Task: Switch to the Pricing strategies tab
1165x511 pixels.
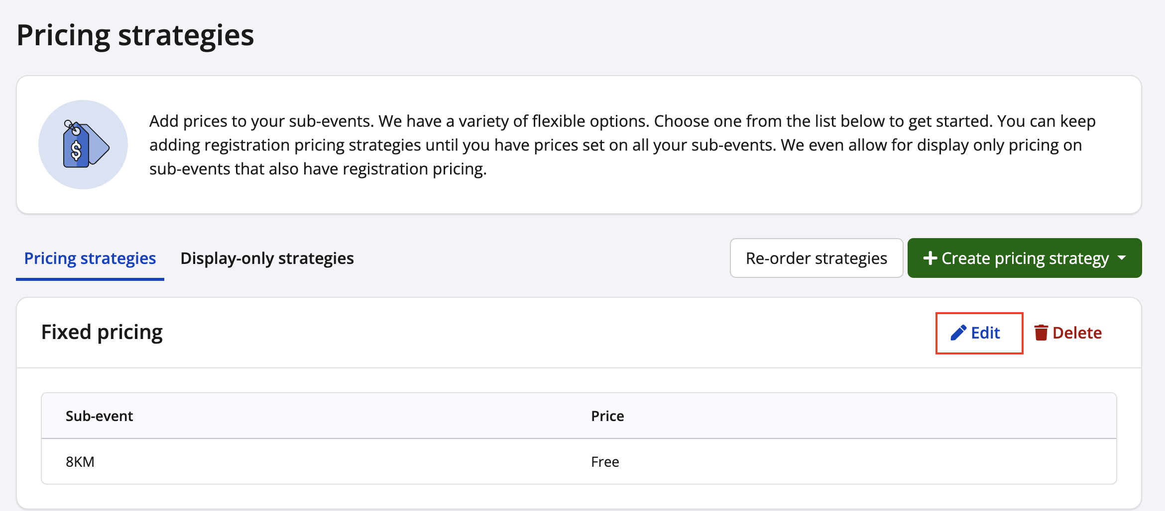Action: pos(90,258)
